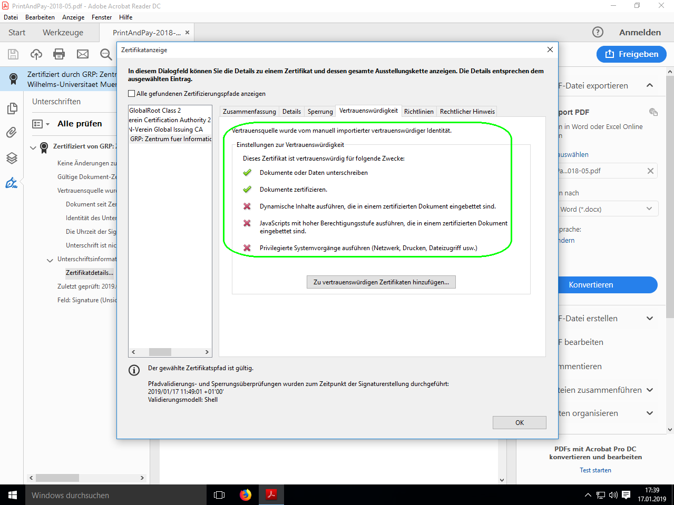Switch to the Zusammenfassung tab

click(249, 112)
